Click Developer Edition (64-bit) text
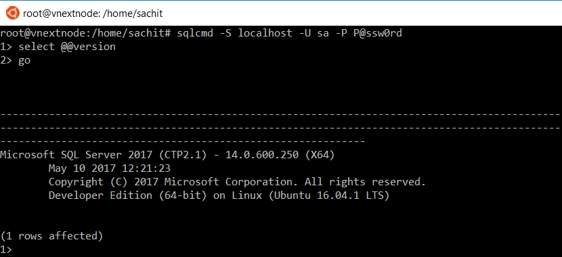The height and width of the screenshot is (257, 562). pyautogui.click(x=128, y=195)
